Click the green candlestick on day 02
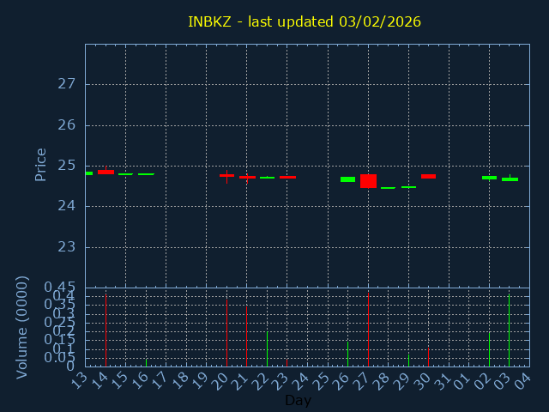Viewport: 549px width, 412px height. point(489,178)
